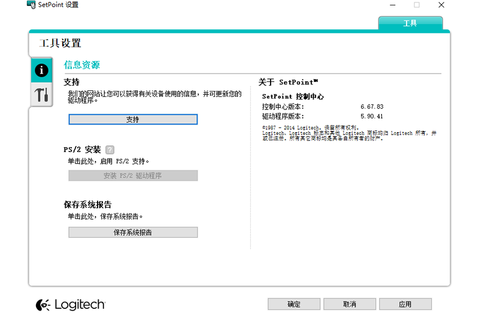This screenshot has height=319, width=479.
Task: Click the 安装 PS/2 驱动程序 button
Action: (133, 175)
